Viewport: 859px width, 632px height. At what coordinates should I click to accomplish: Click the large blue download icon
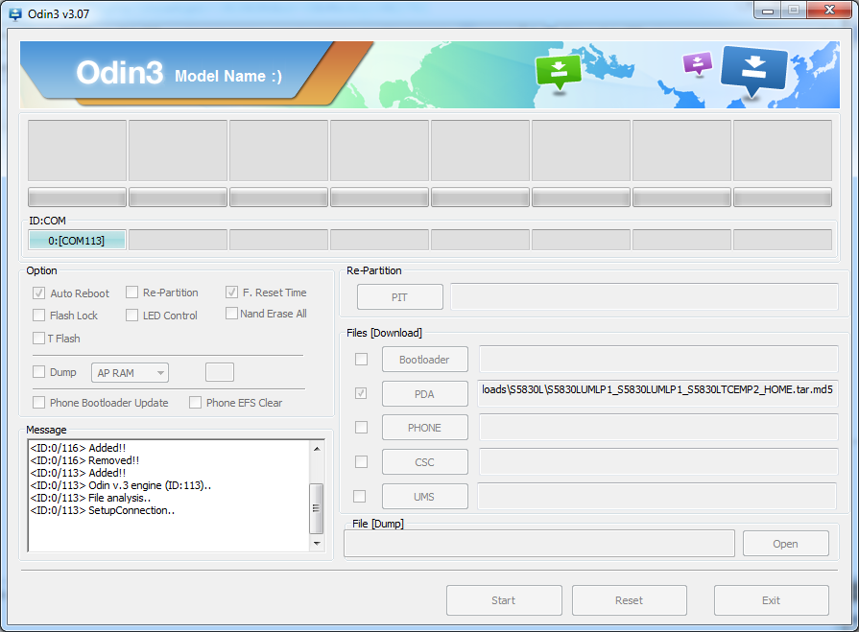[x=753, y=71]
